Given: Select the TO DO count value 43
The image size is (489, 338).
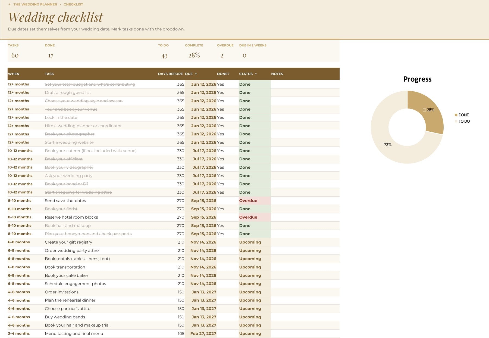Looking at the screenshot, I should pos(164,55).
